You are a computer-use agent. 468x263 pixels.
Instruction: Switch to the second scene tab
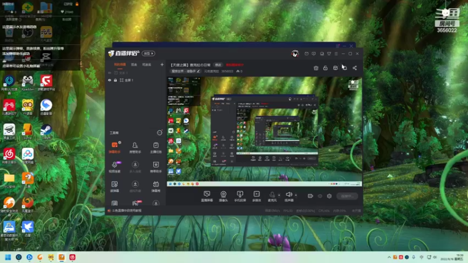pyautogui.click(x=134, y=65)
